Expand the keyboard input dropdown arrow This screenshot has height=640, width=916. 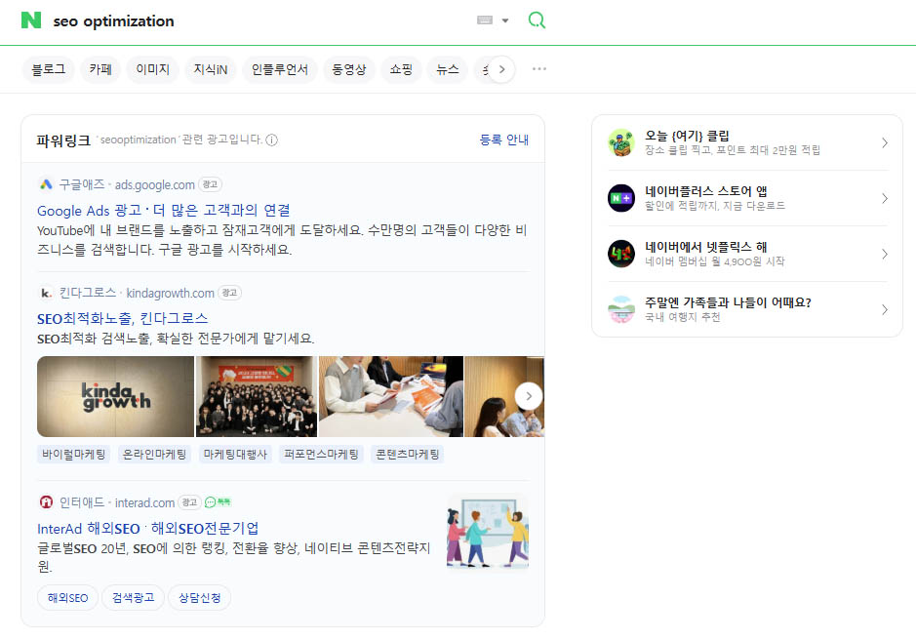click(505, 20)
